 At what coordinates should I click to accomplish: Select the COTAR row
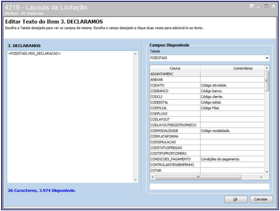pos(207,170)
